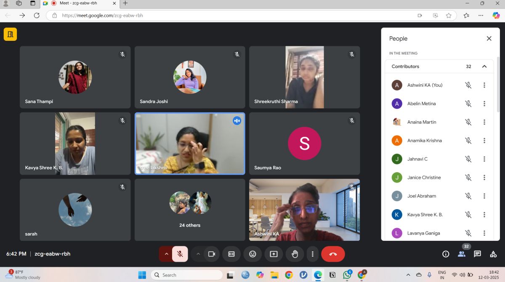The width and height of the screenshot is (505, 282).
Task: Open more actions for Abelin Metina
Action: pos(484,104)
